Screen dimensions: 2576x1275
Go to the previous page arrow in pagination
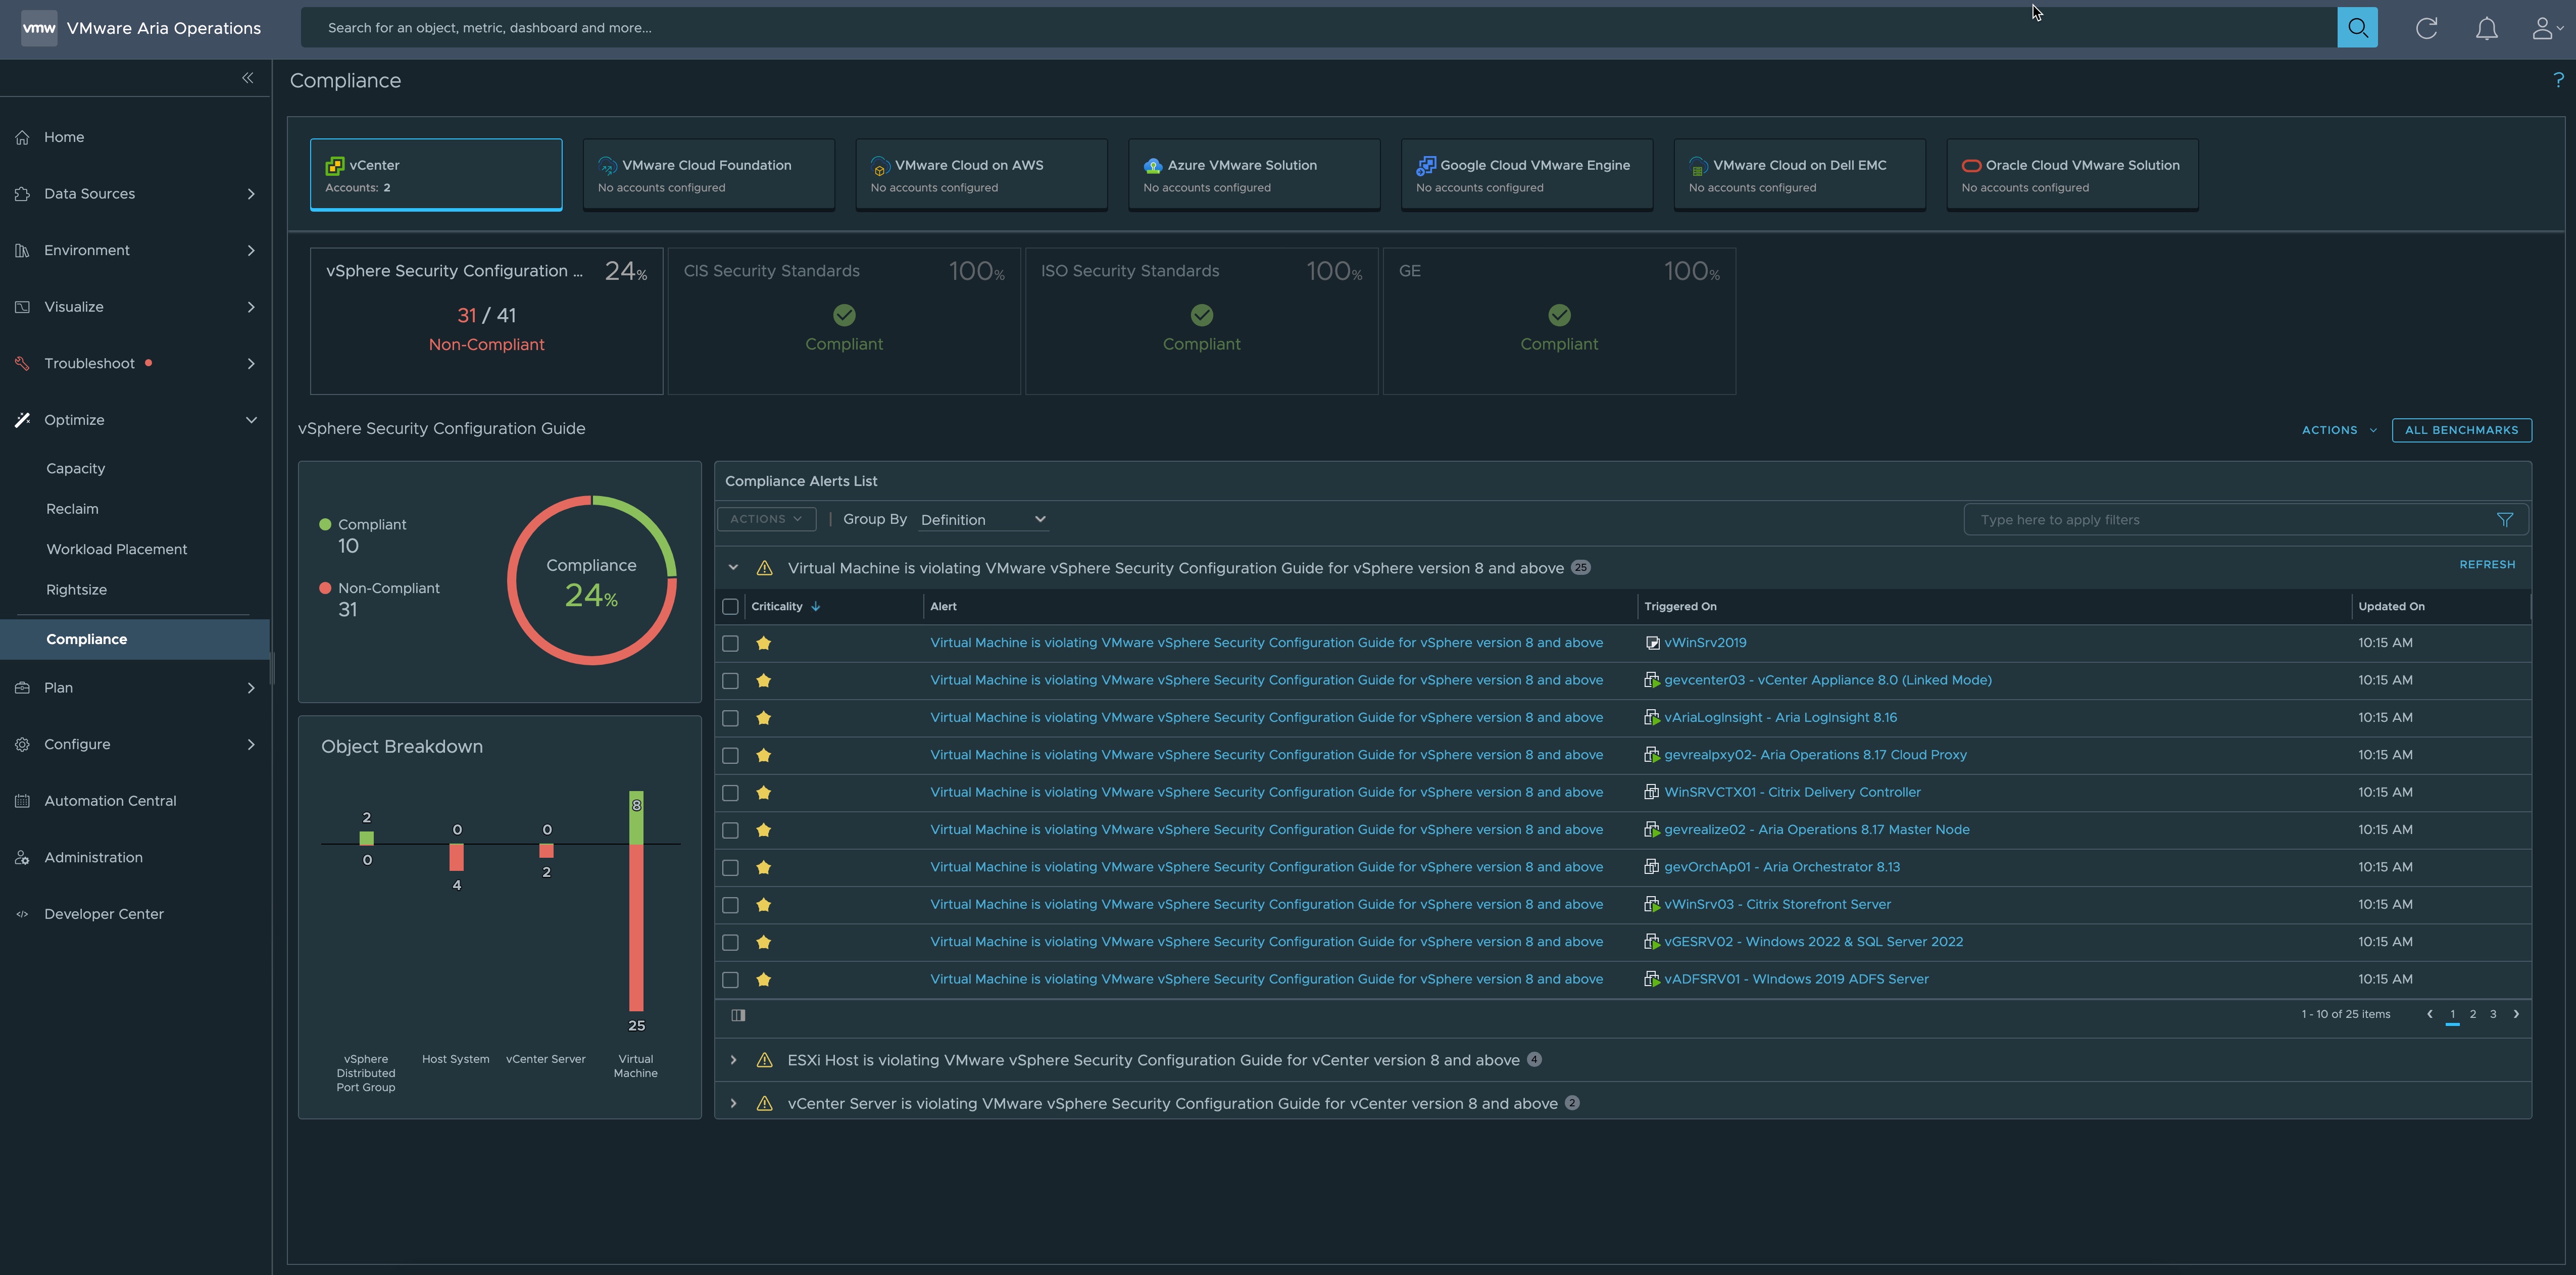click(2429, 1014)
